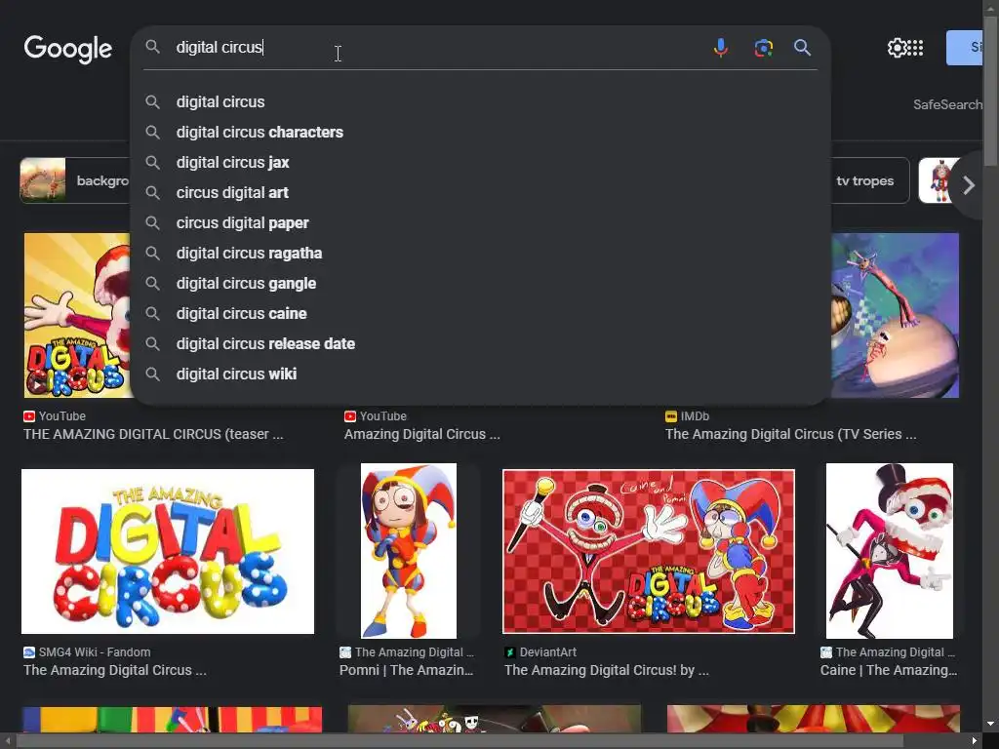Image resolution: width=999 pixels, height=749 pixels.
Task: Click search icon beside 'digital circus characters'
Action: 152,133
